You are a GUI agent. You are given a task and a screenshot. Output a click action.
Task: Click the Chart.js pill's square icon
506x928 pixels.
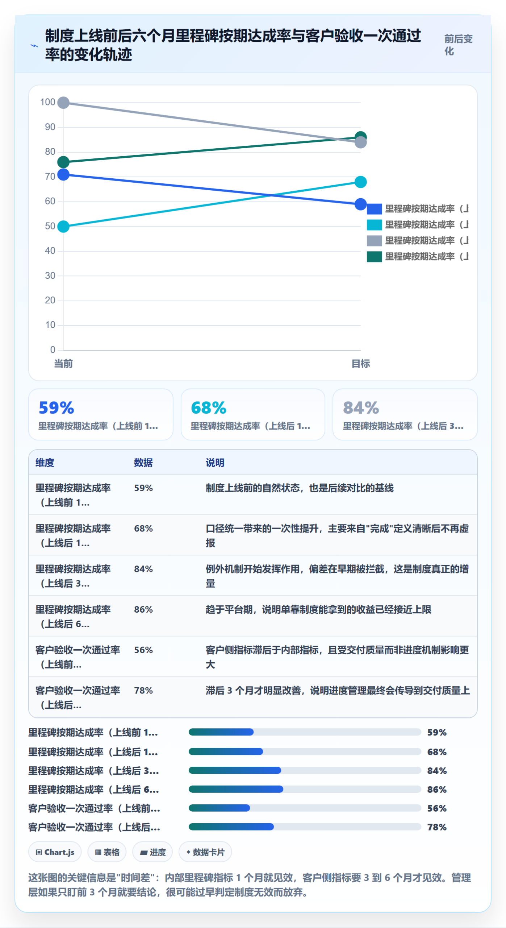click(39, 852)
